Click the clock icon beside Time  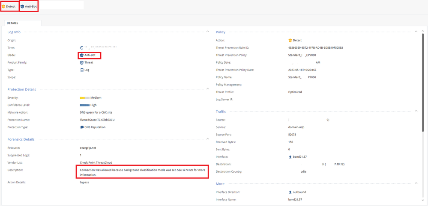pyautogui.click(x=82, y=48)
